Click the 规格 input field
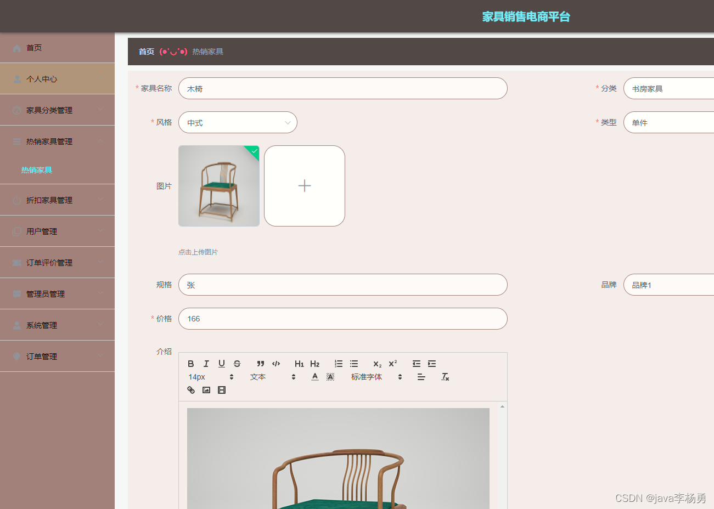 [343, 285]
